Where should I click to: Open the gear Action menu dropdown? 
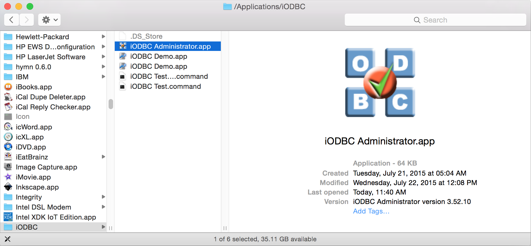tap(49, 20)
